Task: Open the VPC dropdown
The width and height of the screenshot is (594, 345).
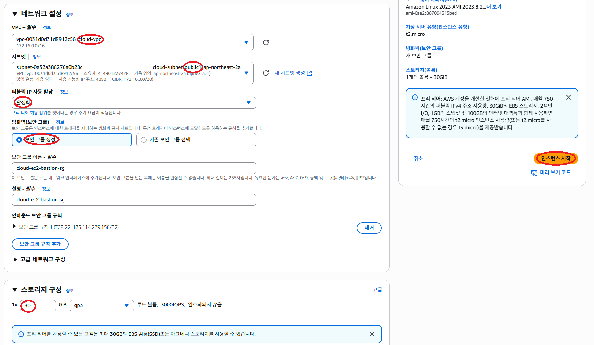Action: [246, 42]
